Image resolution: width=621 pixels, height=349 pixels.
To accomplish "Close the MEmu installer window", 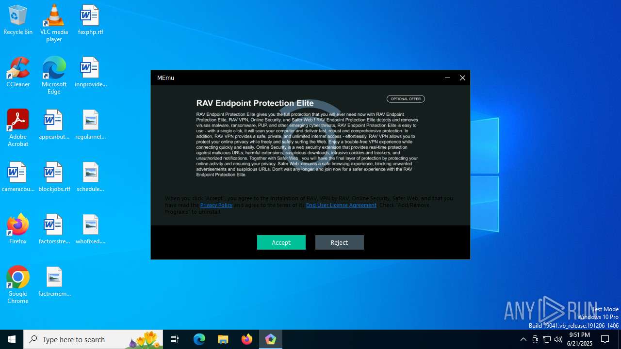I will (x=462, y=78).
